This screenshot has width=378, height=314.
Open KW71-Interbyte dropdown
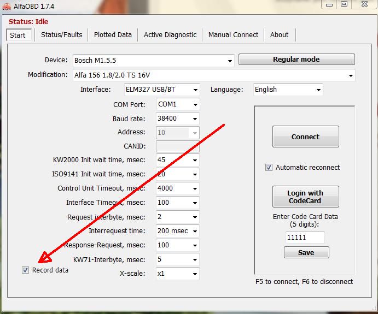click(178, 259)
